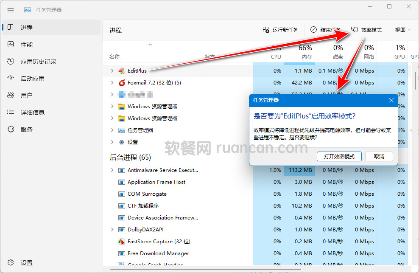Go to 用户 users page
Screen dimensions: 419x273
coord(26,96)
